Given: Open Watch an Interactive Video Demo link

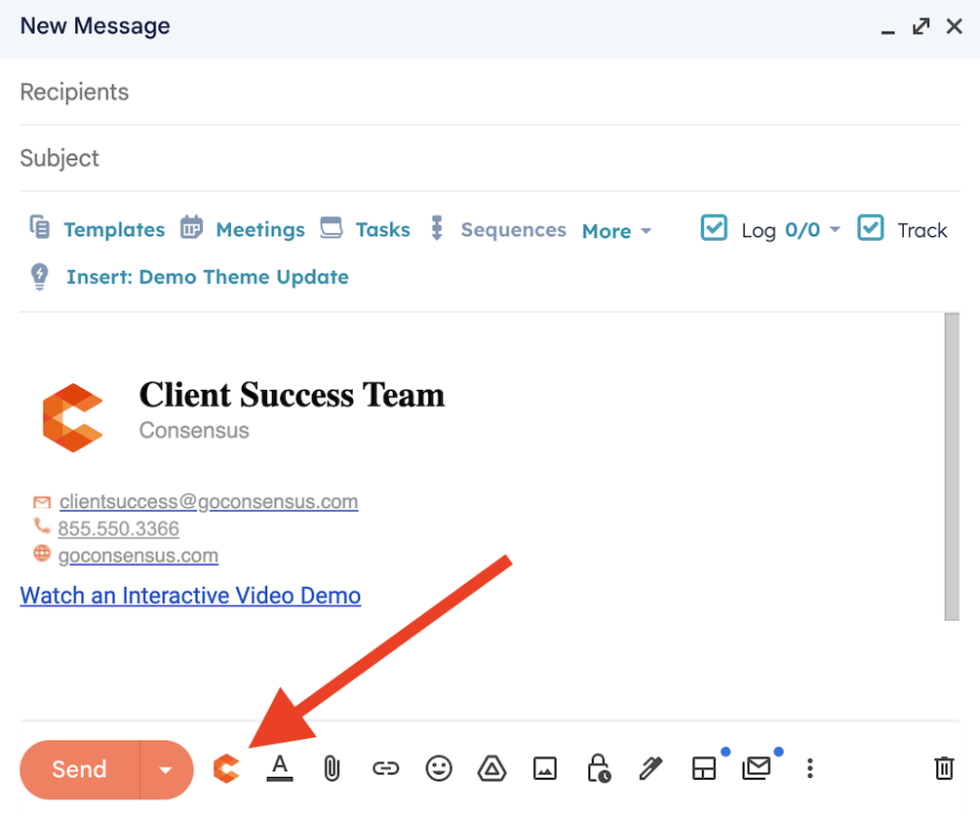Looking at the screenshot, I should [190, 596].
